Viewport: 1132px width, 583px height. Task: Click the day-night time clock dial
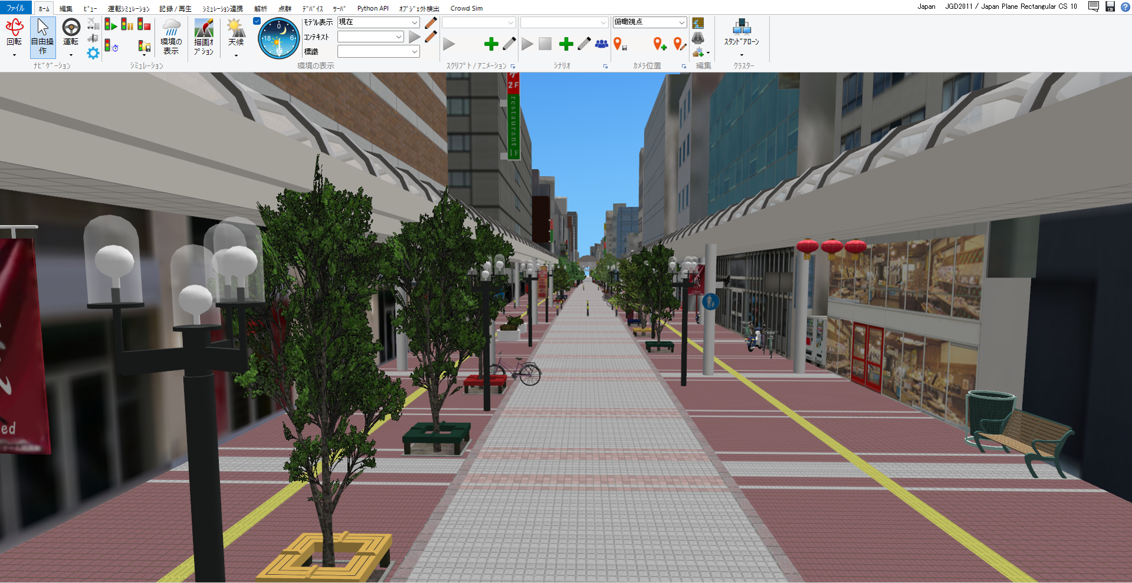coord(279,38)
